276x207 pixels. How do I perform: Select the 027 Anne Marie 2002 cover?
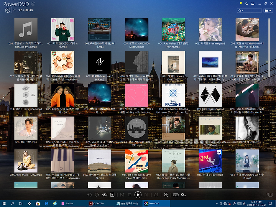tap(26, 161)
